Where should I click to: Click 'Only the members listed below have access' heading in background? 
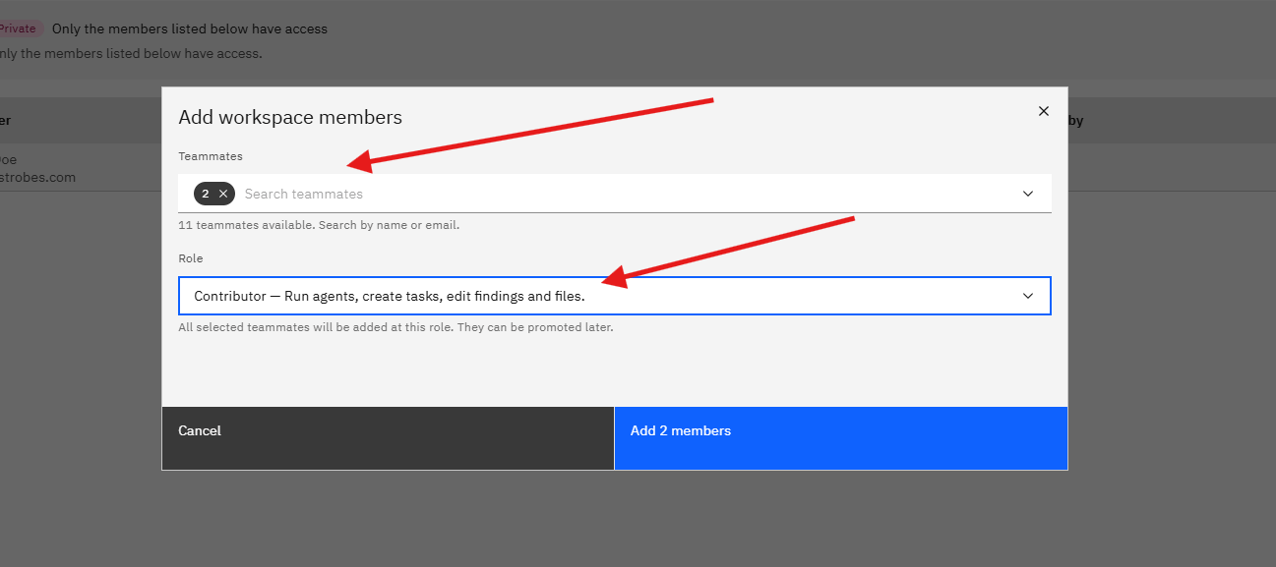click(190, 28)
